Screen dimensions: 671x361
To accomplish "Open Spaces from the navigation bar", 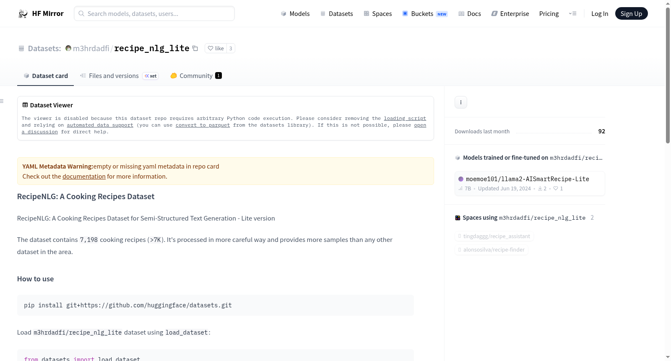I will click(x=378, y=14).
